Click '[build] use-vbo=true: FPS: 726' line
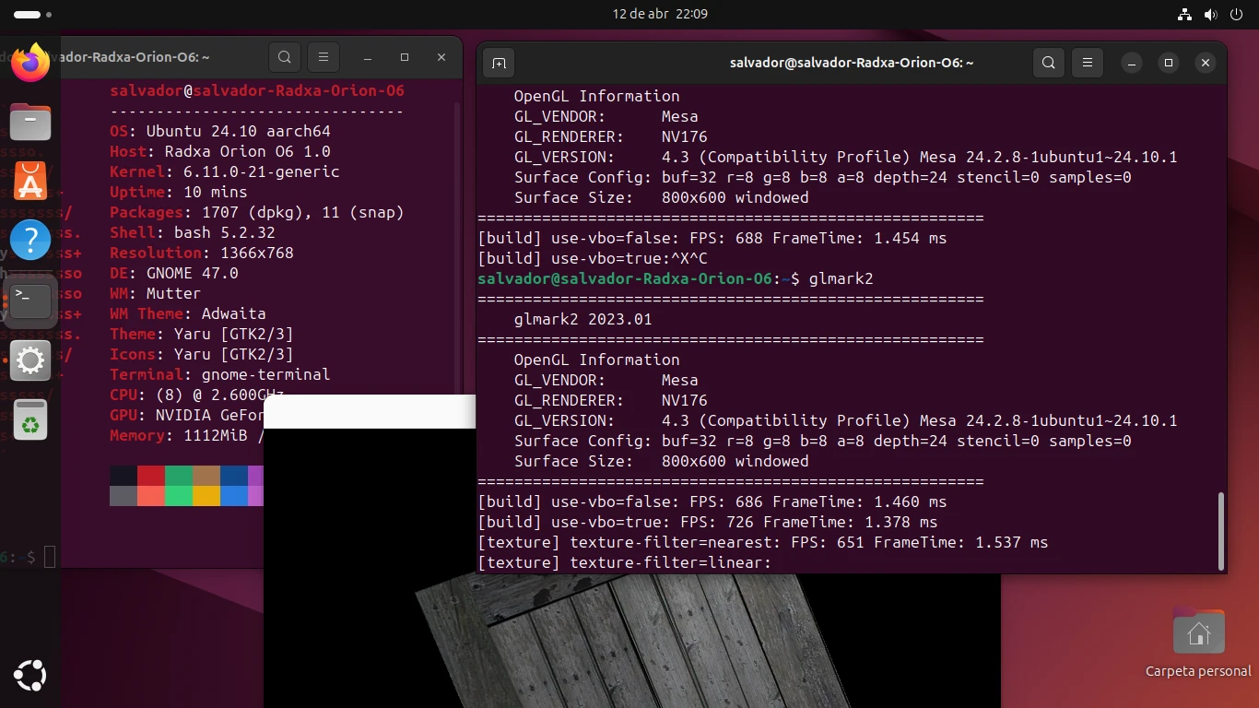The image size is (1259, 708). 707,522
